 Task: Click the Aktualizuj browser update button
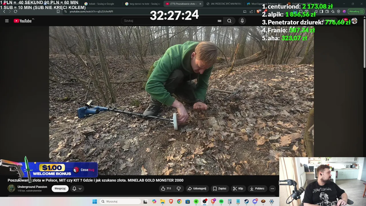tap(356, 11)
